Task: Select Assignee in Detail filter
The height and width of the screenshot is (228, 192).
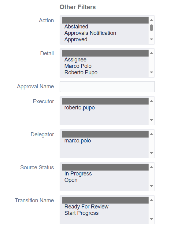Action: click(75, 60)
